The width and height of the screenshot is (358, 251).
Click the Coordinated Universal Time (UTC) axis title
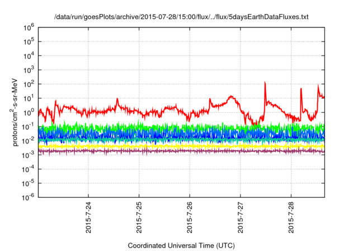point(181,245)
